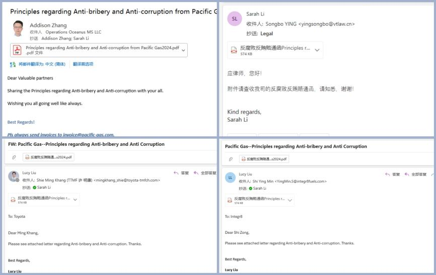
Task: Click the paperclip icon in the Toyota email
Action: (14, 157)
